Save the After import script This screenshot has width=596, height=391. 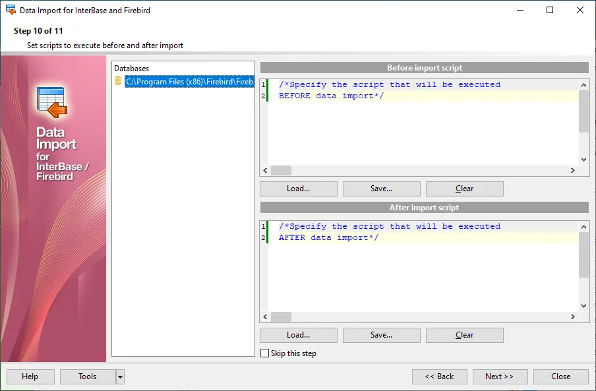coord(381,335)
